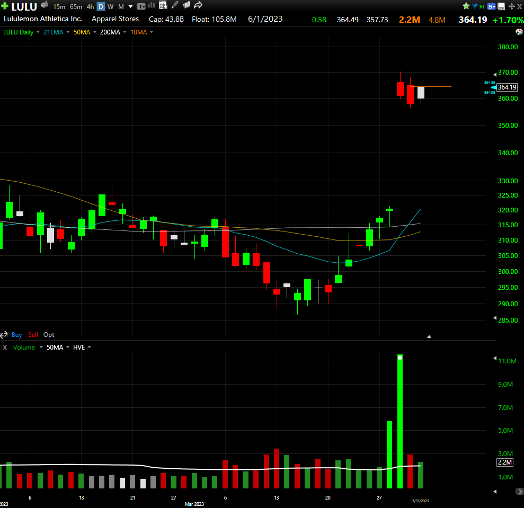The height and width of the screenshot is (508, 524).
Task: Click the Buy button
Action: (x=17, y=335)
